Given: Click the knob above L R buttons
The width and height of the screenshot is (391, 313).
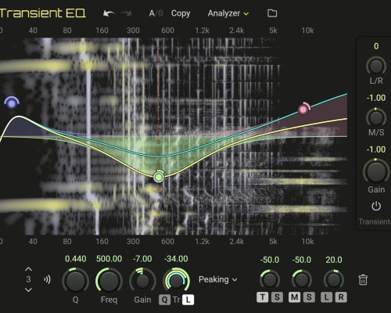Looking at the screenshot, I should click(x=334, y=279).
